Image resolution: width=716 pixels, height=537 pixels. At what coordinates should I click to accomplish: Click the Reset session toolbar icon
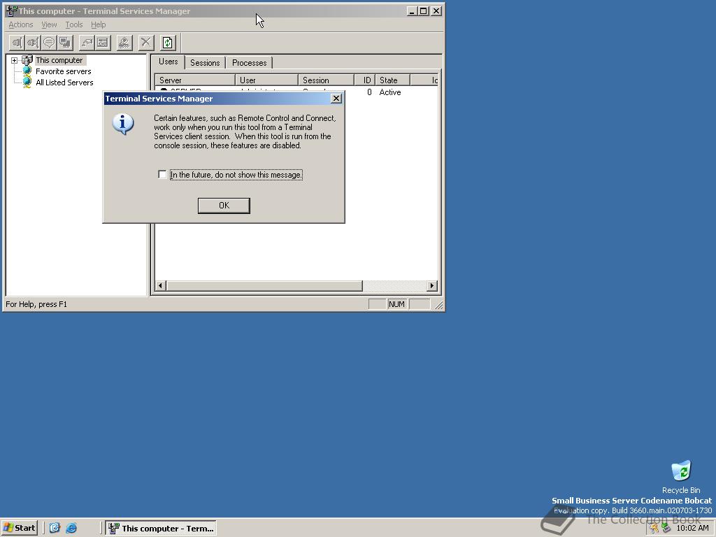[86, 43]
